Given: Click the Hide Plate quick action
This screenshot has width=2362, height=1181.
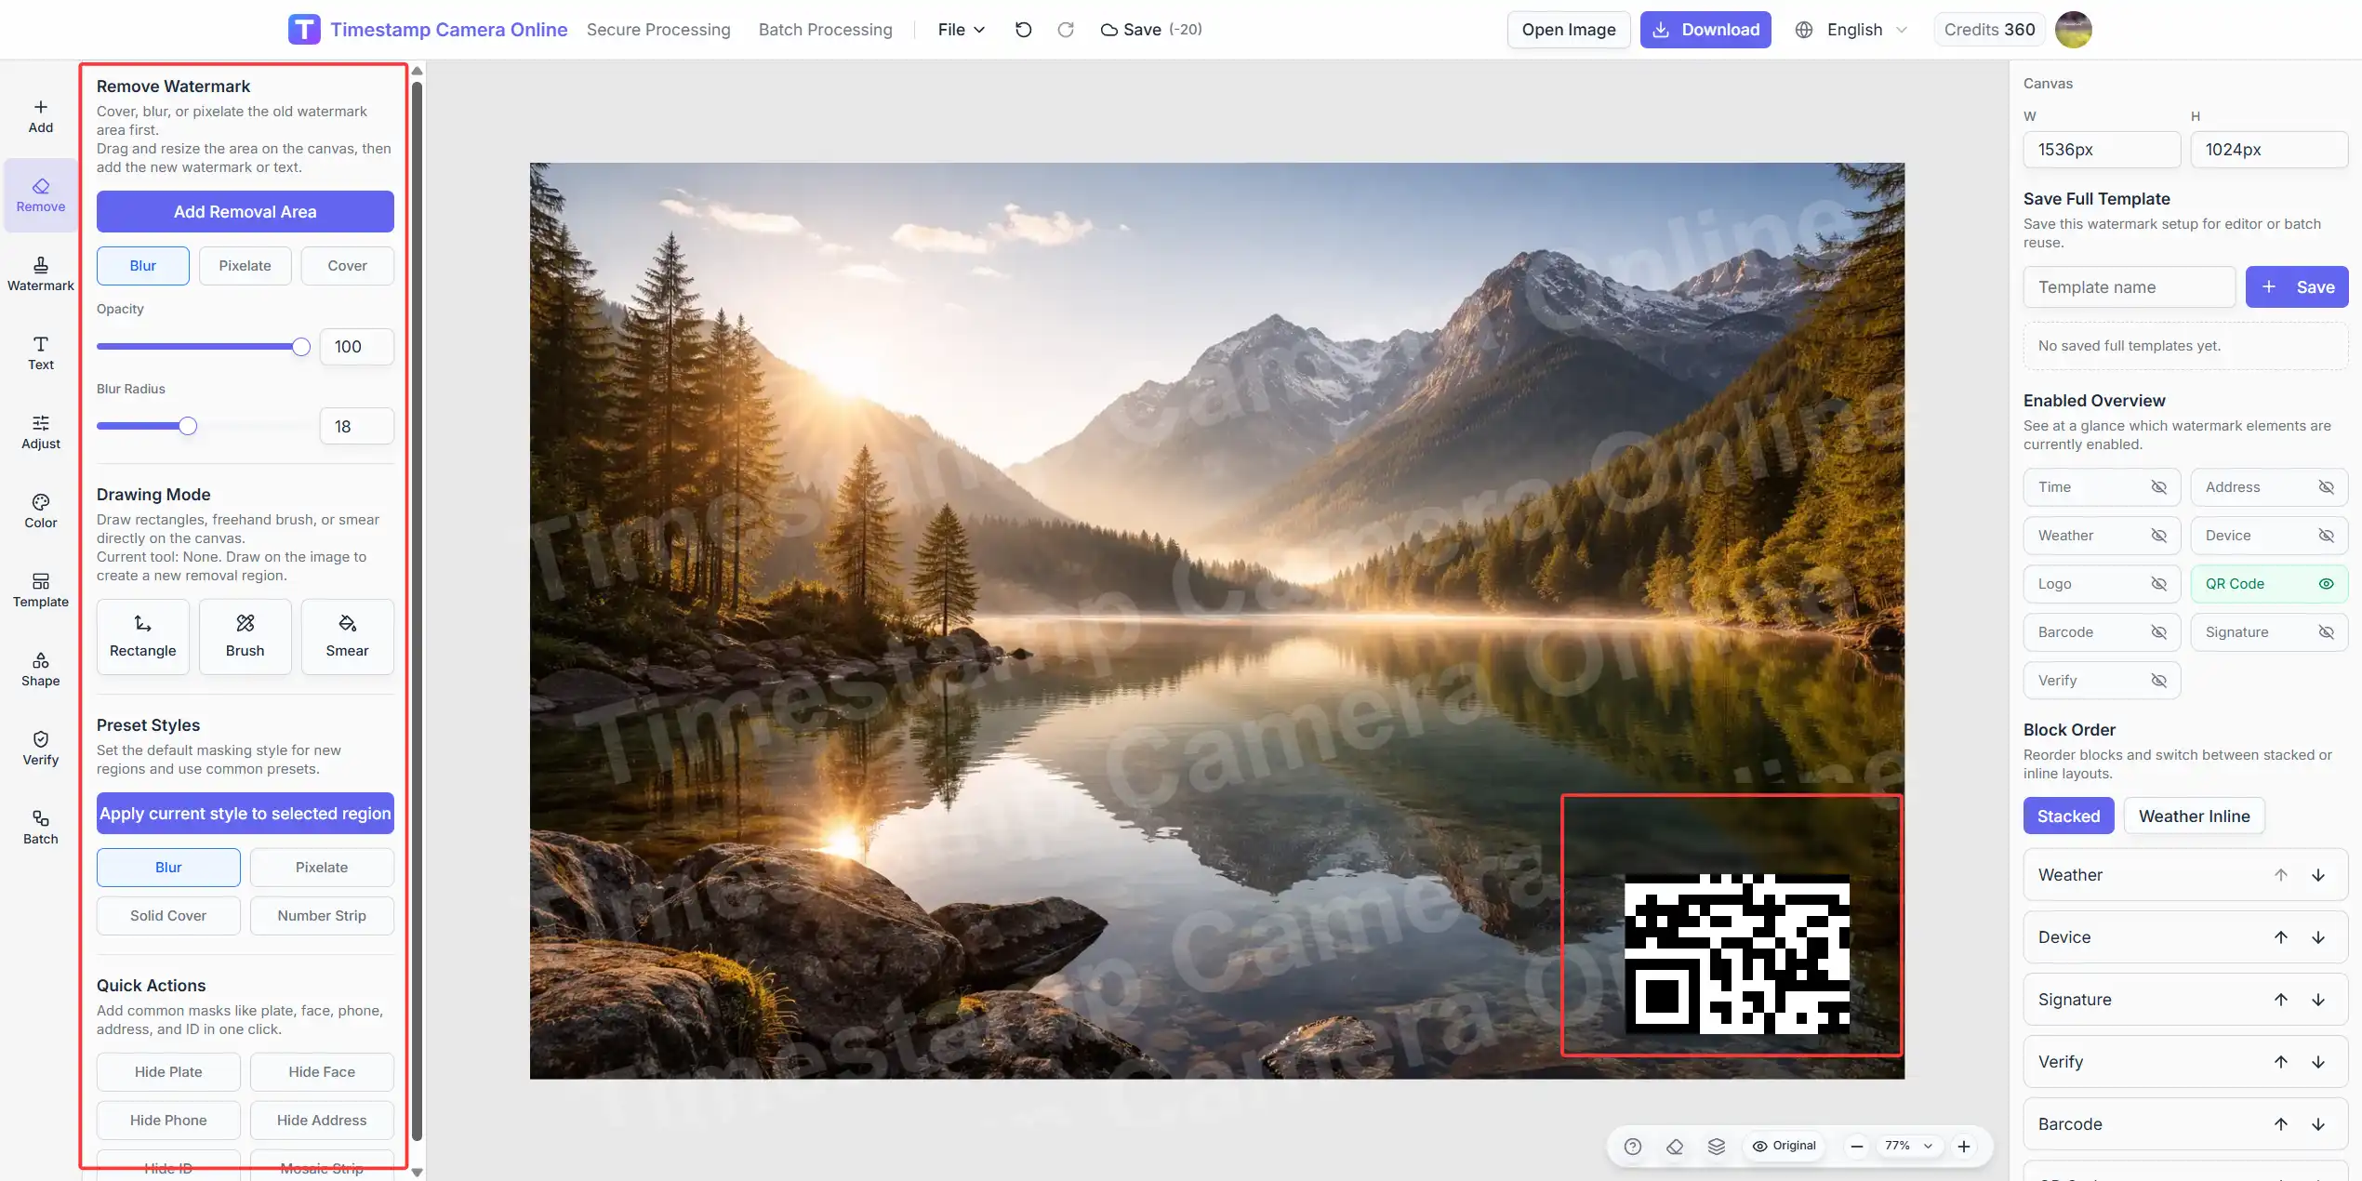Looking at the screenshot, I should [168, 1072].
